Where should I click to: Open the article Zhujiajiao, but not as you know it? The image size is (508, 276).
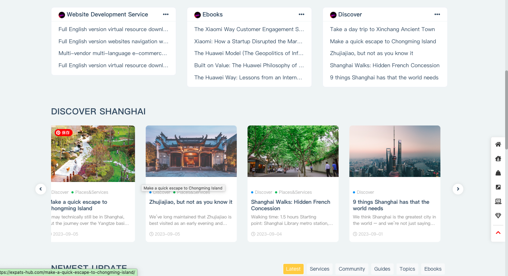[x=191, y=202]
